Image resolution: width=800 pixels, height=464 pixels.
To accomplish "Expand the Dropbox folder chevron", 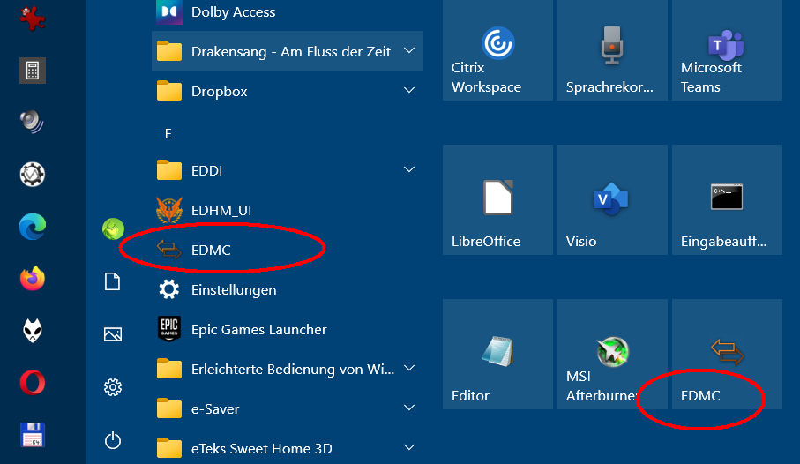I will coord(409,90).
